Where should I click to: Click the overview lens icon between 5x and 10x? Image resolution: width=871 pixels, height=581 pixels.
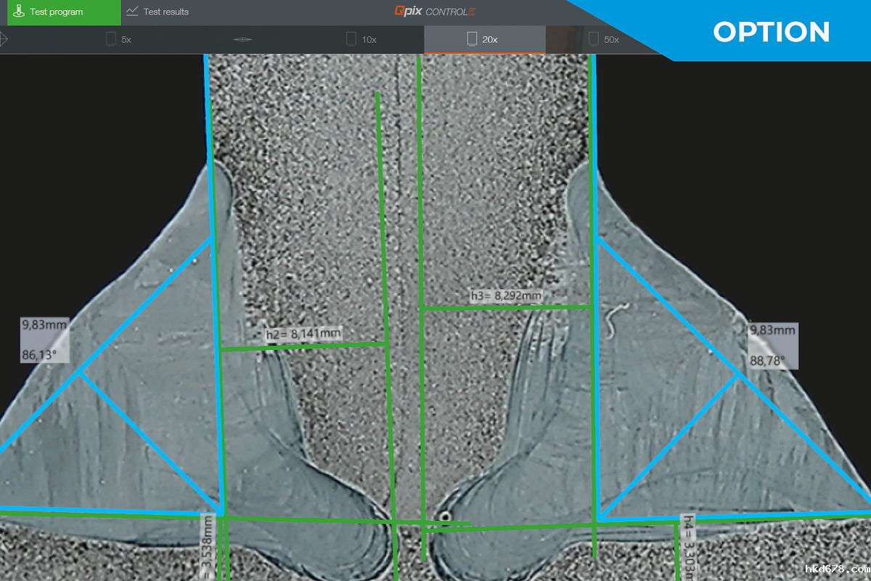pyautogui.click(x=242, y=39)
